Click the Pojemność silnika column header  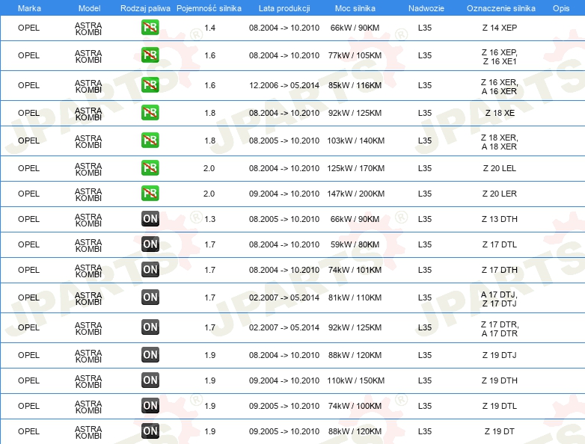(x=209, y=8)
